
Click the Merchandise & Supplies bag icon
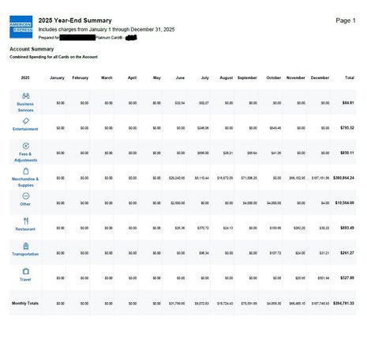(26, 171)
